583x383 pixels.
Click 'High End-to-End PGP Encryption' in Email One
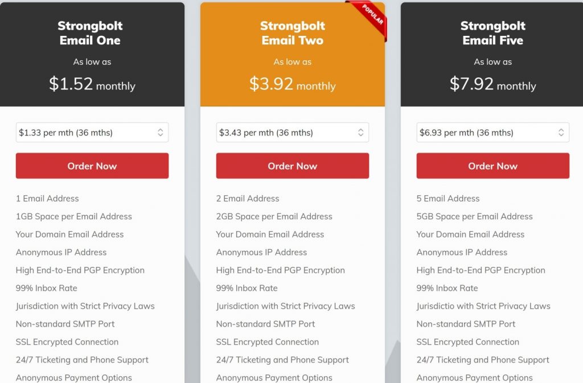click(80, 270)
